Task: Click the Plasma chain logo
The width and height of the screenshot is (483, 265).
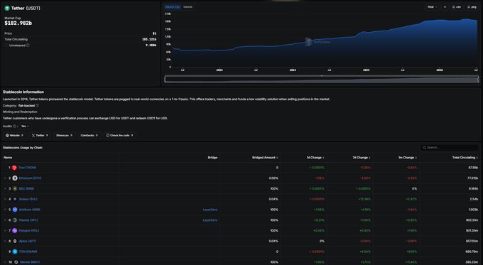Action: [15, 220]
